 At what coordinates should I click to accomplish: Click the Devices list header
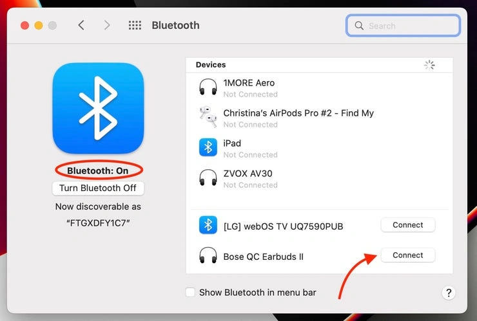[x=320, y=65]
